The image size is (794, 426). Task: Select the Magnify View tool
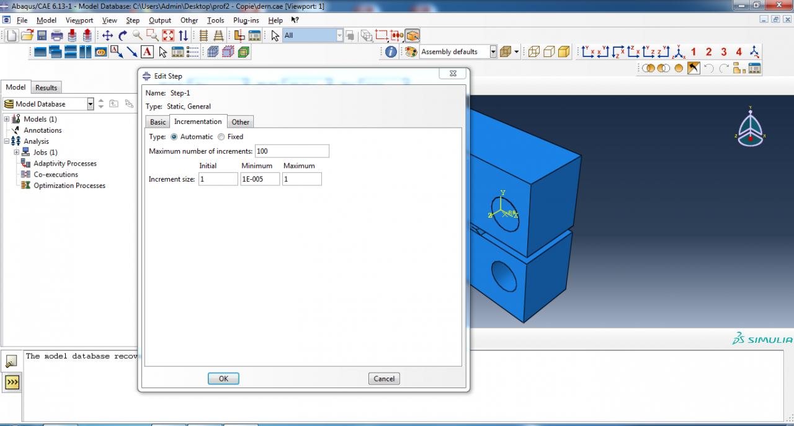(138, 35)
